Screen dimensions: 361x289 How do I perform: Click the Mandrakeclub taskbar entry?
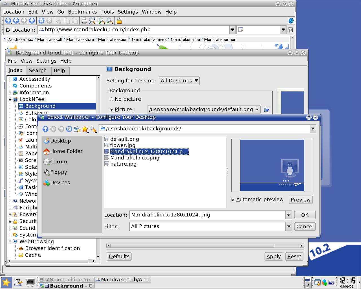(123, 280)
